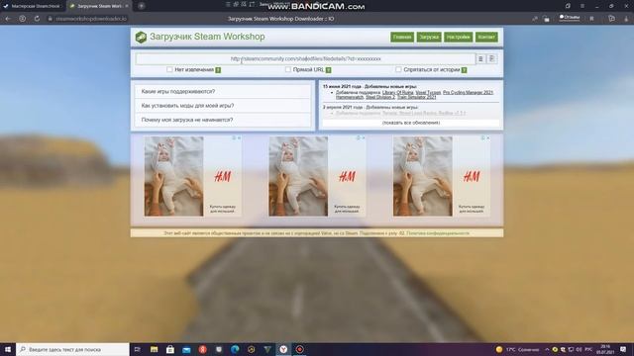Open the Library Of Ruina link
634x356 pixels.
point(398,92)
